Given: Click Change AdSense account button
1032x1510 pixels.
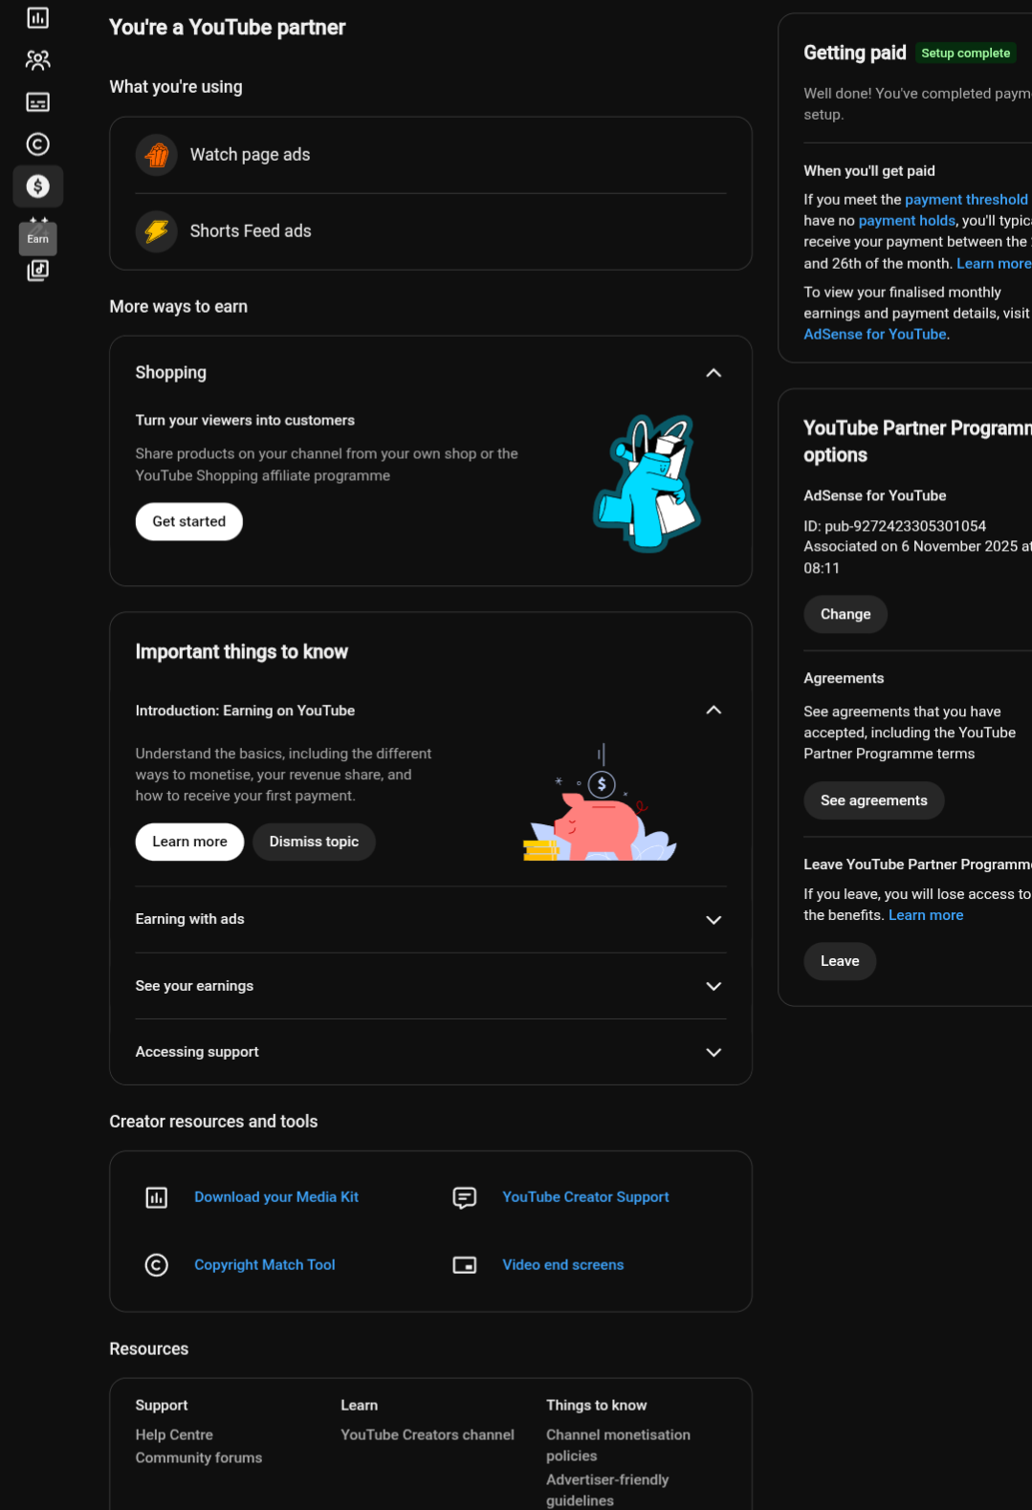Looking at the screenshot, I should pos(845,614).
